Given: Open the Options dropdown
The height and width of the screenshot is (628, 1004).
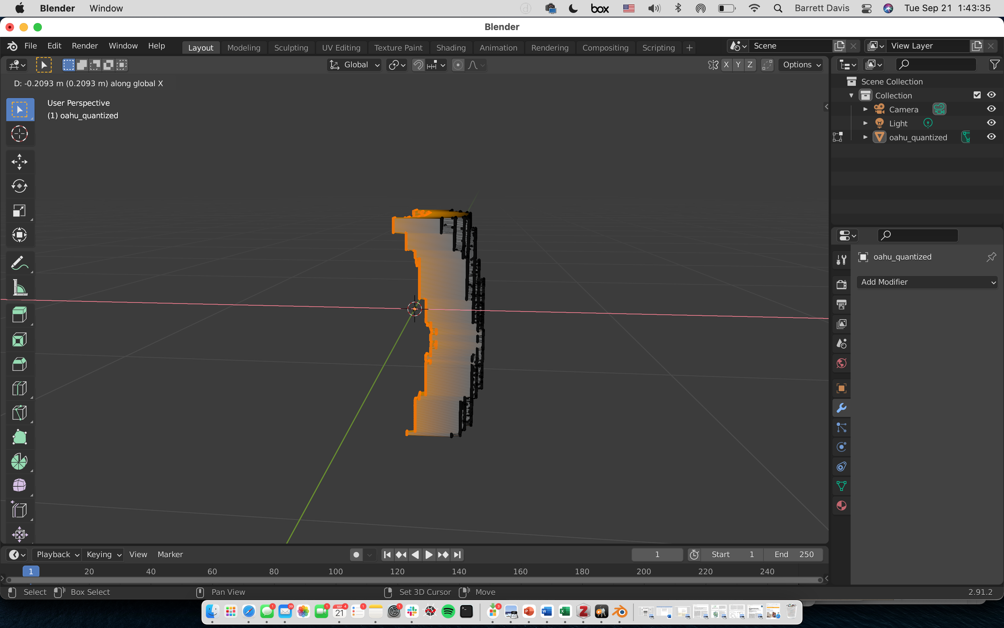Looking at the screenshot, I should [802, 65].
